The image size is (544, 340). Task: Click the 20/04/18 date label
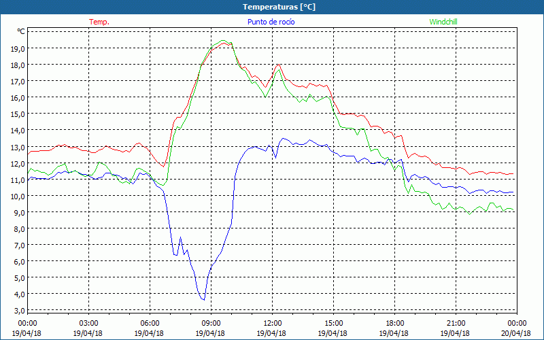(x=516, y=333)
